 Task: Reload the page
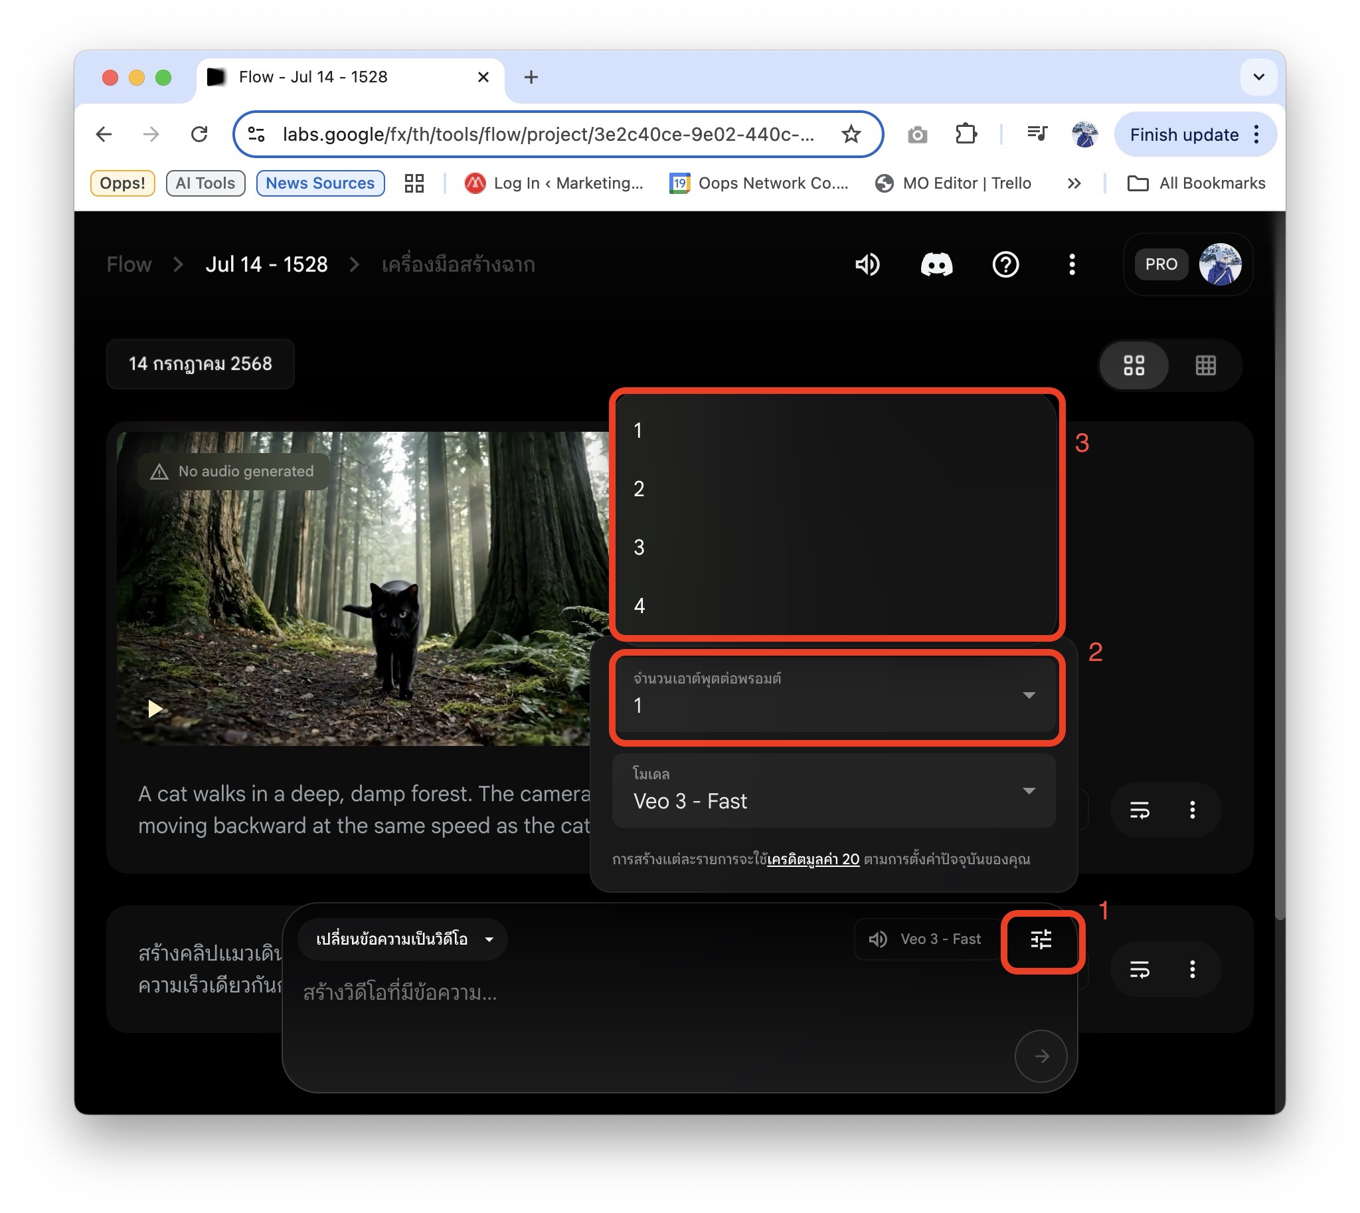(199, 135)
